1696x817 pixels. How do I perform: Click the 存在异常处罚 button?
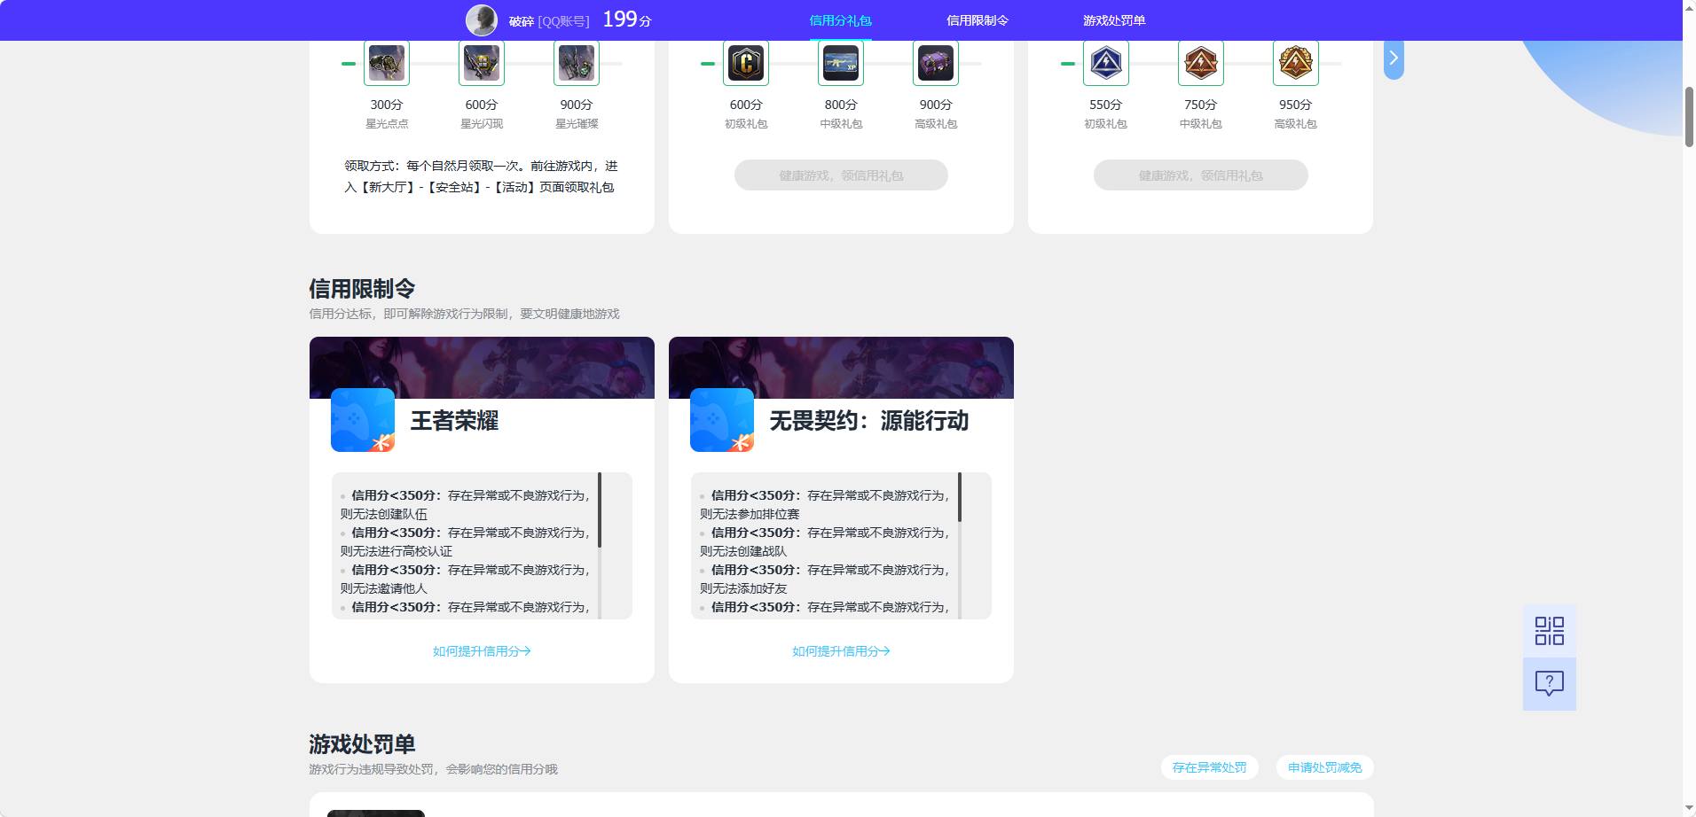pyautogui.click(x=1209, y=767)
